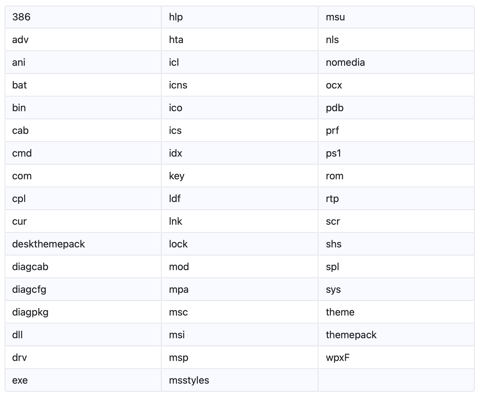The image size is (480, 396).
Task: Click the "bat" extension cell
Action: pyautogui.click(x=19, y=85)
